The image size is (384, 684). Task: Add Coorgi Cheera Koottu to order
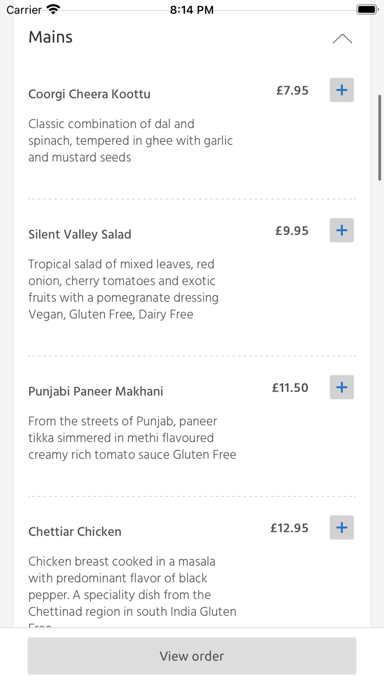342,90
